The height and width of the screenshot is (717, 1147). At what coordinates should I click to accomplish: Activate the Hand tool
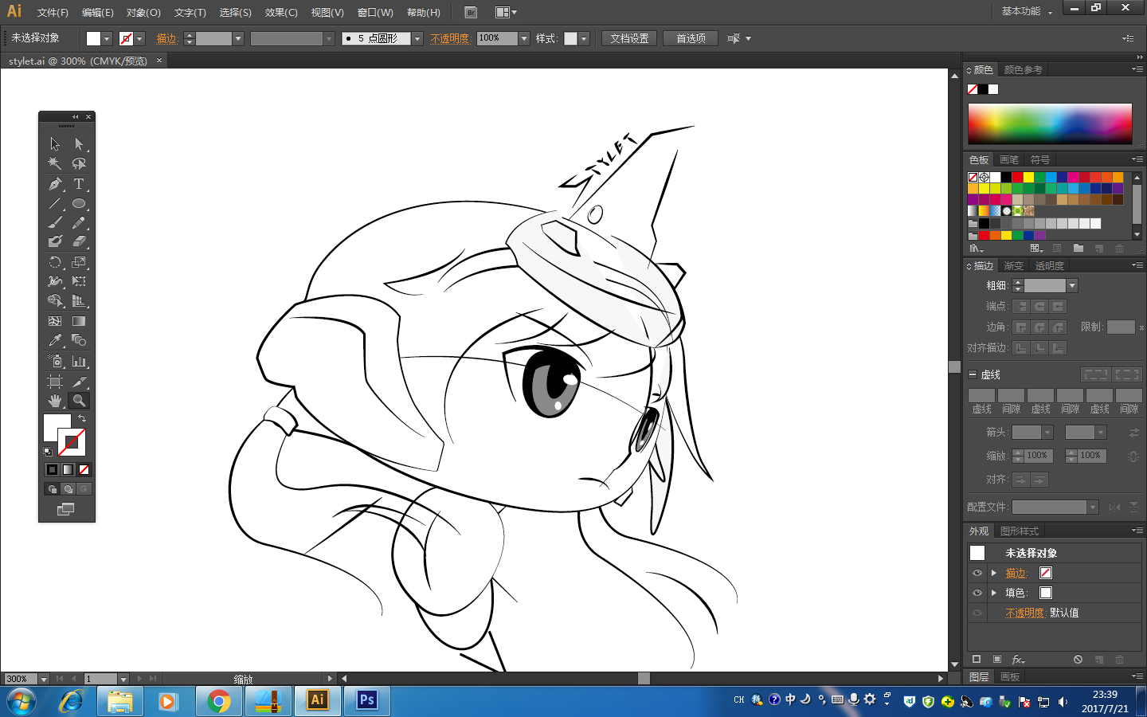coord(55,401)
